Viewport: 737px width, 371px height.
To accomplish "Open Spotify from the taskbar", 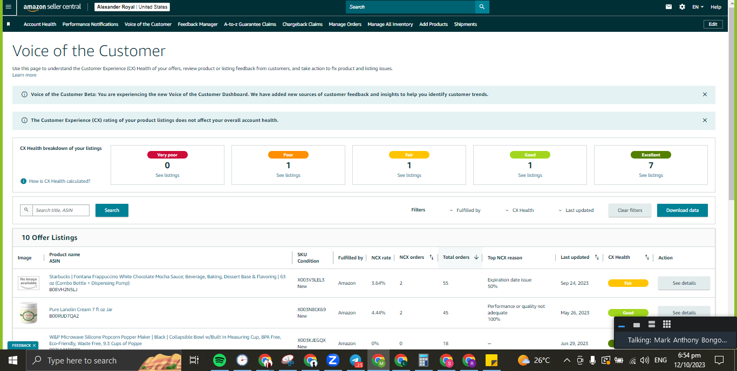I will tap(219, 360).
